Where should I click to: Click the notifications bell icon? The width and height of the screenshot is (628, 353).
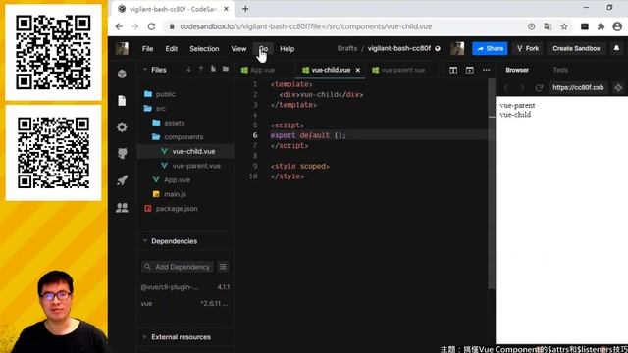click(x=616, y=48)
